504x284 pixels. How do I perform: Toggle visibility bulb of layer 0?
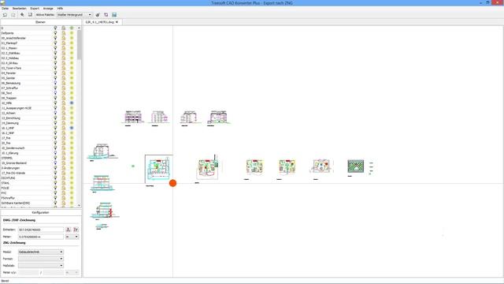point(55,28)
